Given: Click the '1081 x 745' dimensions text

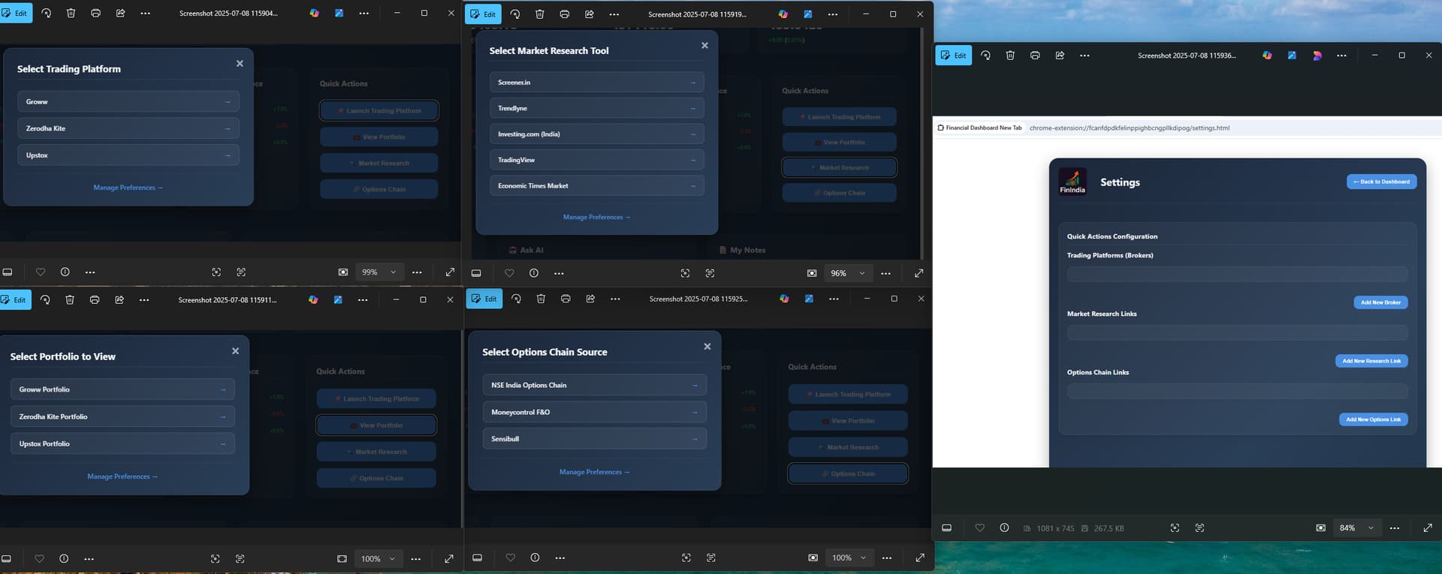Looking at the screenshot, I should coord(1055,529).
